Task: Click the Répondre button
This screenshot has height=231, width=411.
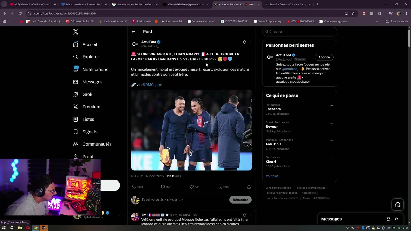Action: point(240,200)
